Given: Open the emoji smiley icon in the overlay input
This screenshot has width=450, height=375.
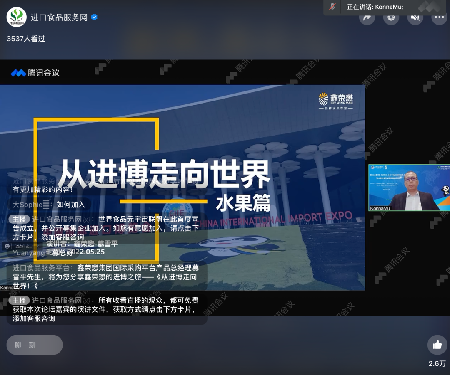Looking at the screenshot, I should 7,246.
